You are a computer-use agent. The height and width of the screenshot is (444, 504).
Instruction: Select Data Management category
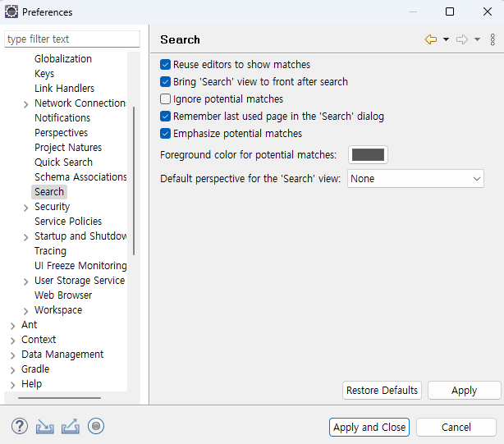62,355
